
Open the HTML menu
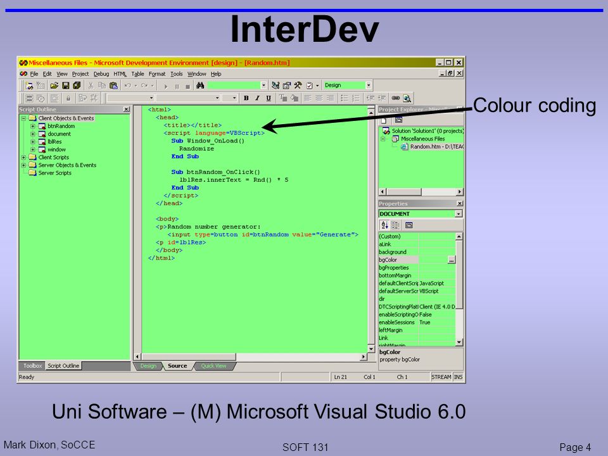coord(120,73)
